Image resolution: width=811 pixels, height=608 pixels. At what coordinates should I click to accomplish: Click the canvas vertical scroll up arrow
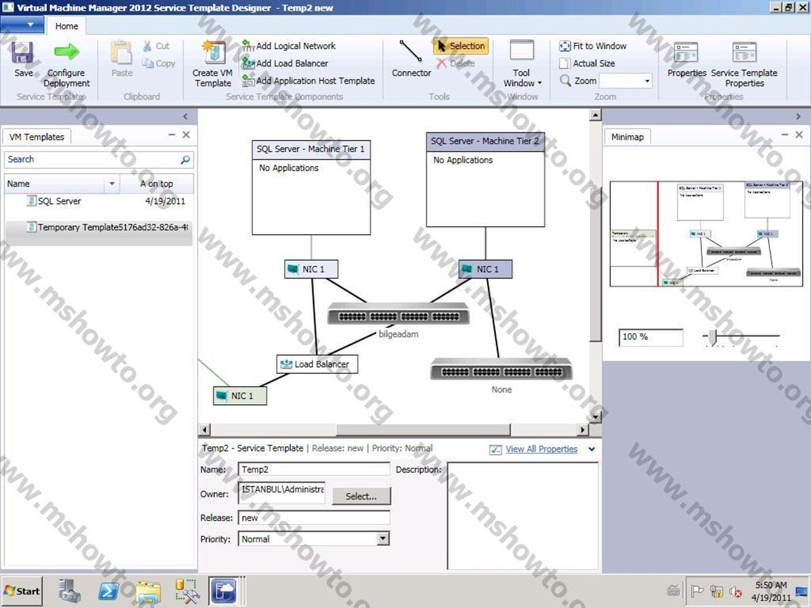pyautogui.click(x=596, y=115)
